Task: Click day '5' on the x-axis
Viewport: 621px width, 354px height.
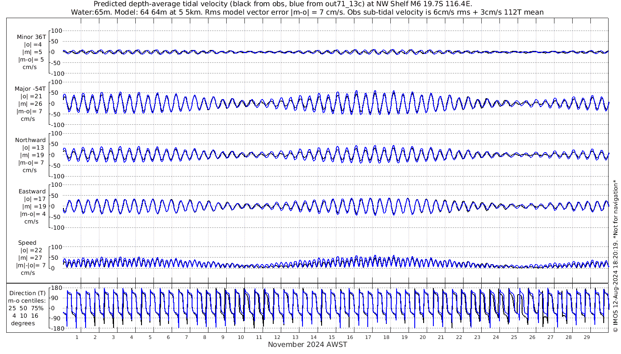Action: click(150, 337)
